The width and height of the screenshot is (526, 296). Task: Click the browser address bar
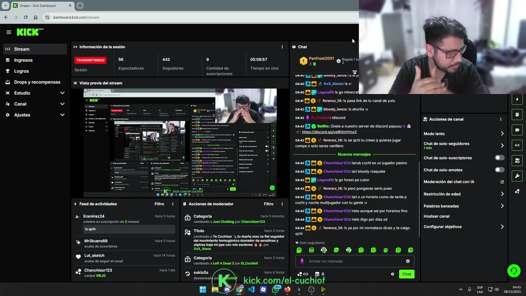[x=201, y=17]
